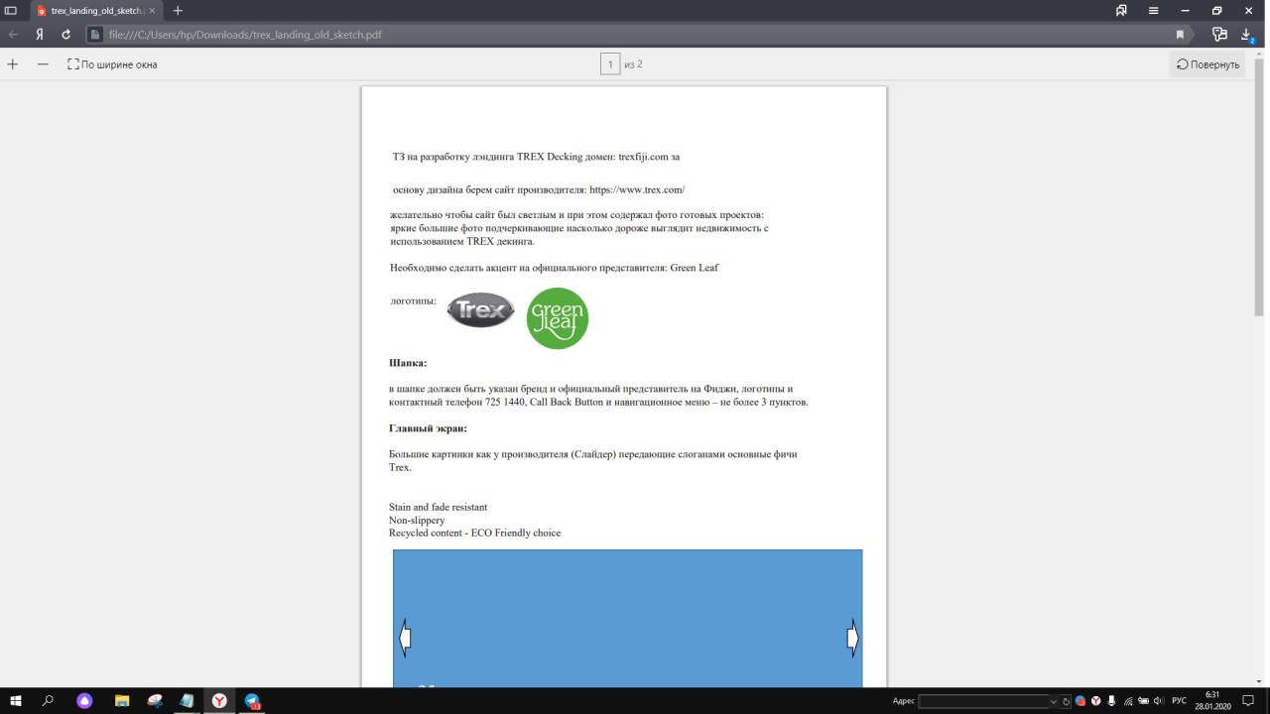Open the Windows notification center icon
The image size is (1270, 714).
(1249, 701)
